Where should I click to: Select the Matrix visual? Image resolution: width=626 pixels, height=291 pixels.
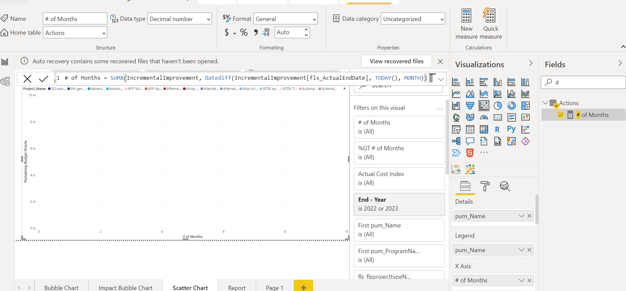pos(484,130)
